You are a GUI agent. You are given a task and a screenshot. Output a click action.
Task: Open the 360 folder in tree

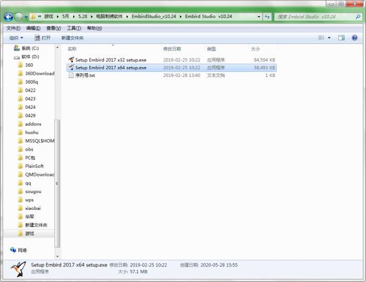[x=26, y=65]
